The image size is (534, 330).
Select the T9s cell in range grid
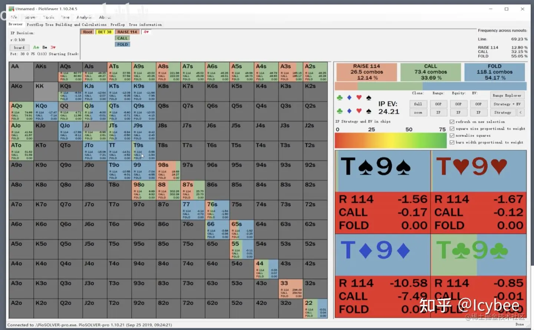(144, 151)
